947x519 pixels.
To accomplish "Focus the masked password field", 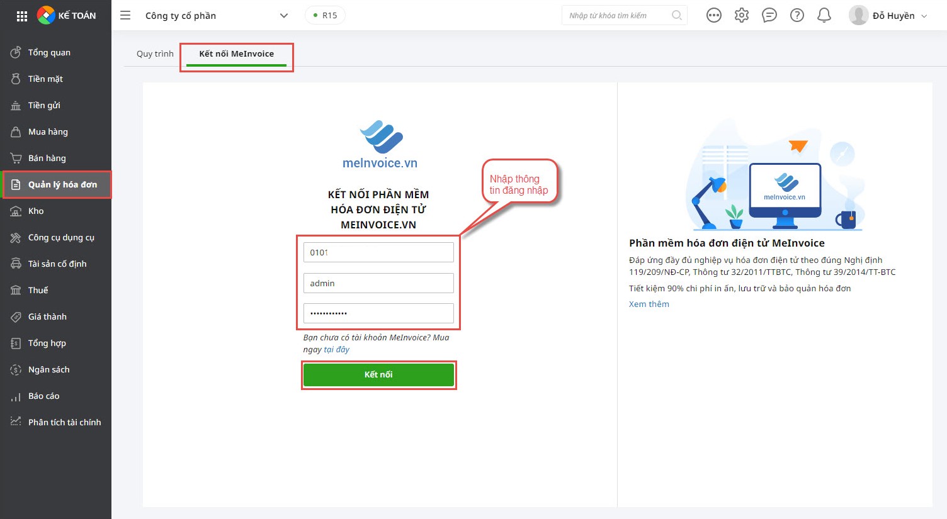I will tap(378, 313).
